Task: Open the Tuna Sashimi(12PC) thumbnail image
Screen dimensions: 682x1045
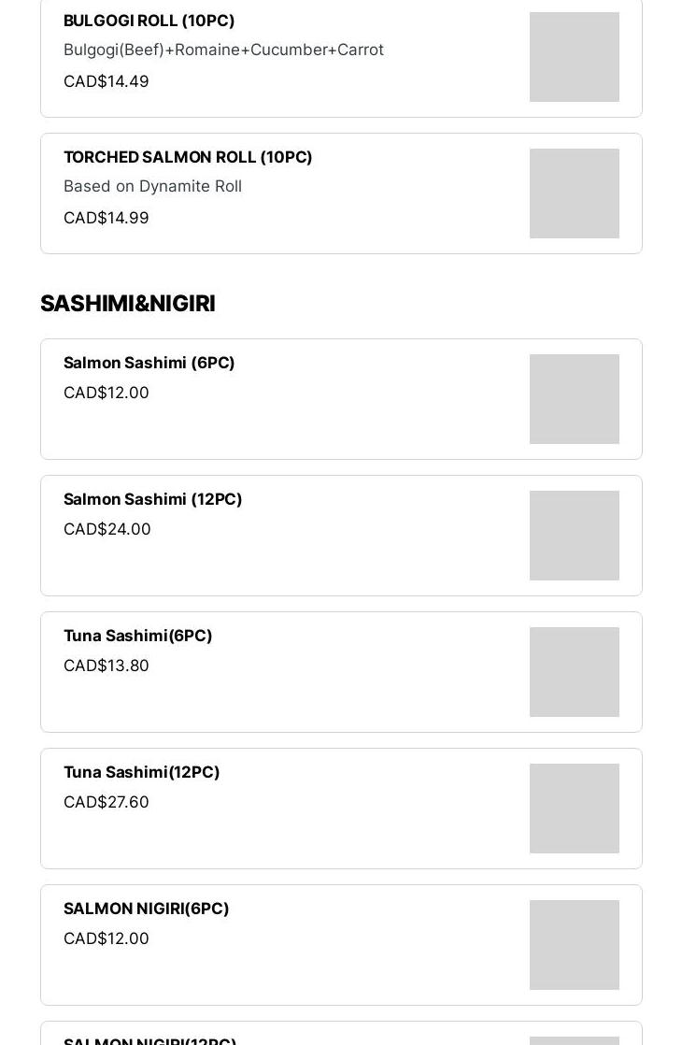Action: tap(574, 809)
